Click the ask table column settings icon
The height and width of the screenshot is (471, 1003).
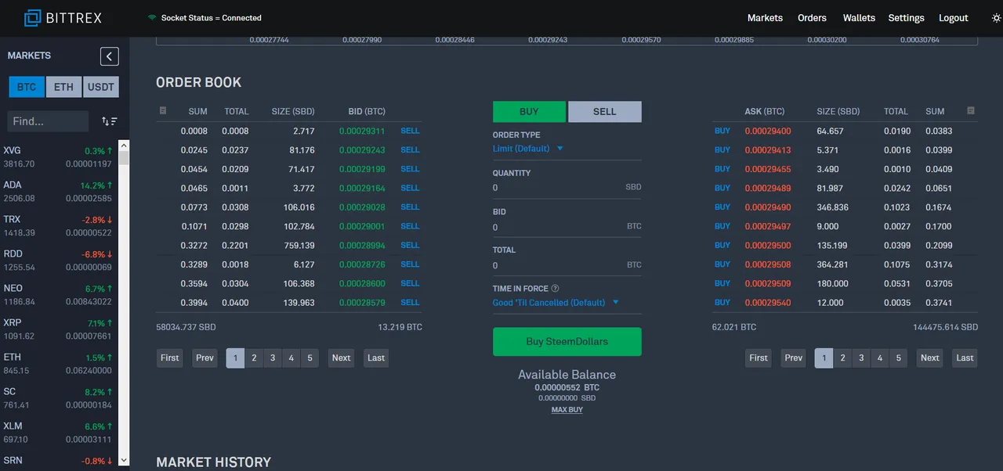971,110
